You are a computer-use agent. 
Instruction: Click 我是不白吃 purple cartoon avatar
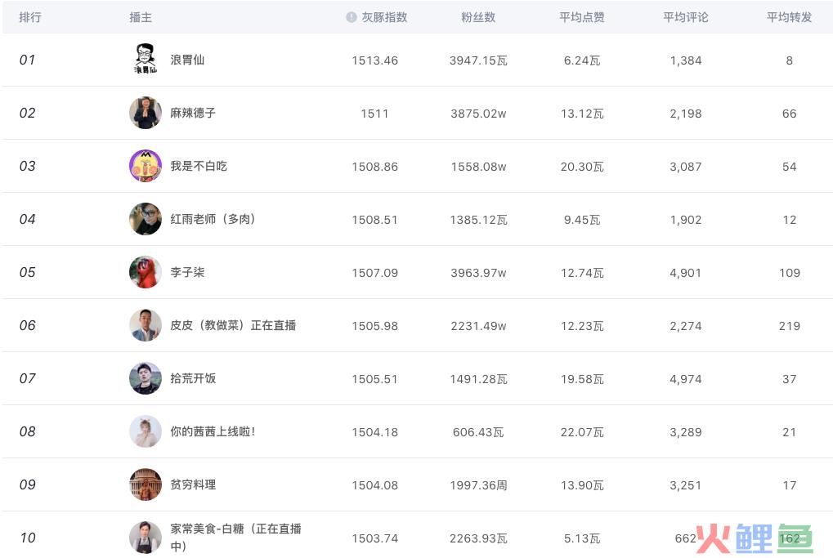click(x=145, y=166)
